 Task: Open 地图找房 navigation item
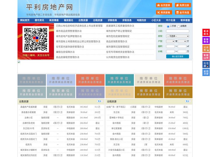tap(141, 20)
